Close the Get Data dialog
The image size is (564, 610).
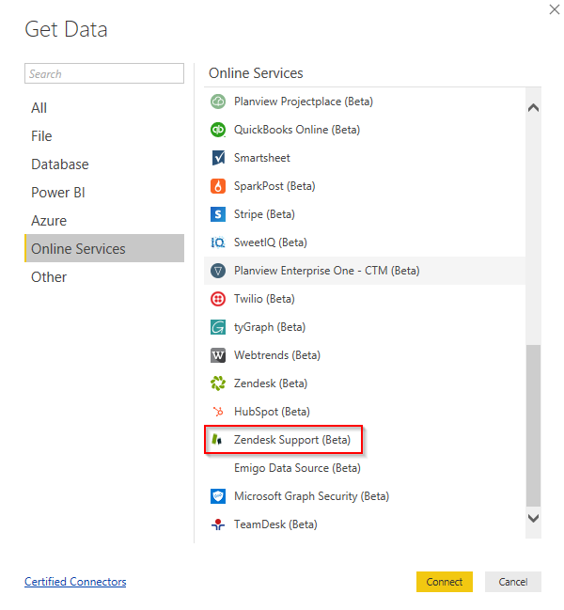point(555,9)
